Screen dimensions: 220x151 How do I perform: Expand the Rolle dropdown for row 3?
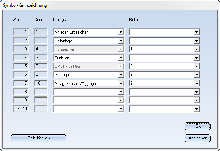click(196, 49)
